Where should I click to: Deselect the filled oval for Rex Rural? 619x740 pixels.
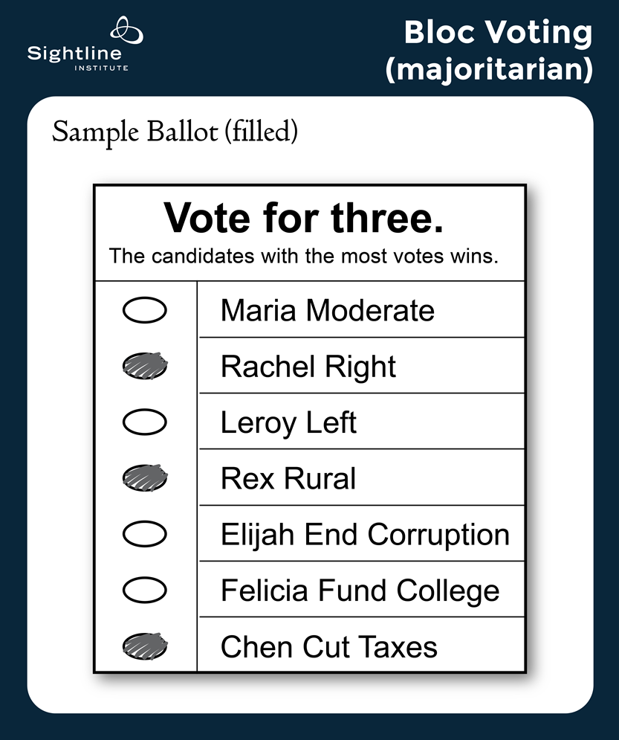[145, 478]
